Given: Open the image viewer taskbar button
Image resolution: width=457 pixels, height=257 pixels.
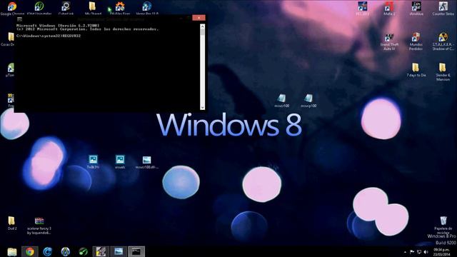Looking at the screenshot, I should (x=119, y=251).
